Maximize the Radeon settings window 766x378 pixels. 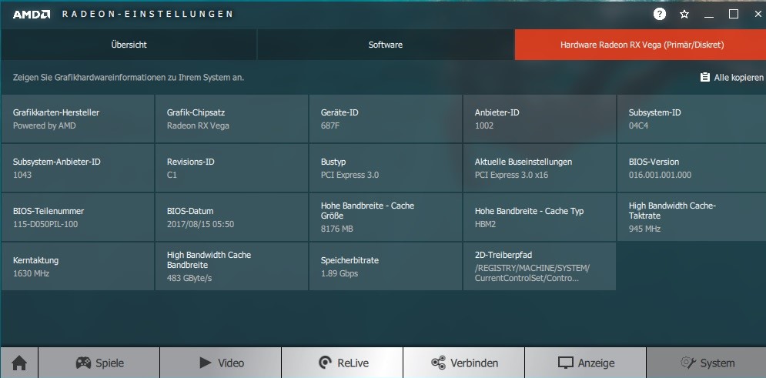tap(733, 14)
